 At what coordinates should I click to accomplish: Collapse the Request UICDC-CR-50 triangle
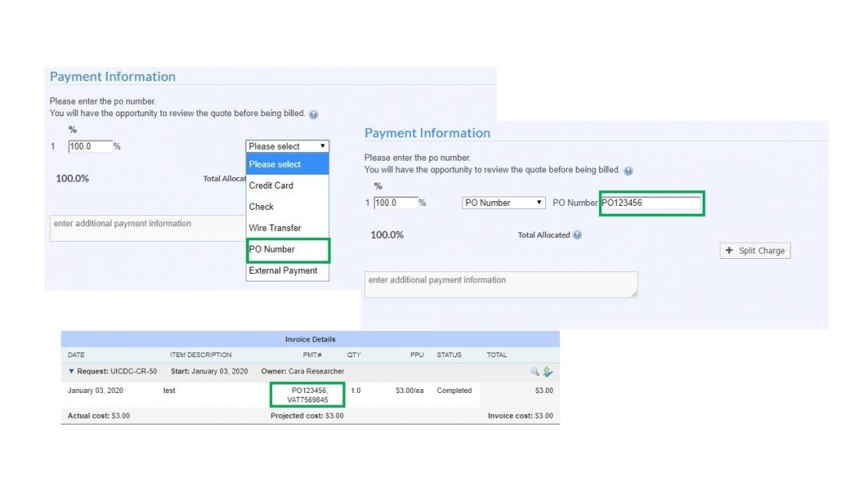71,371
